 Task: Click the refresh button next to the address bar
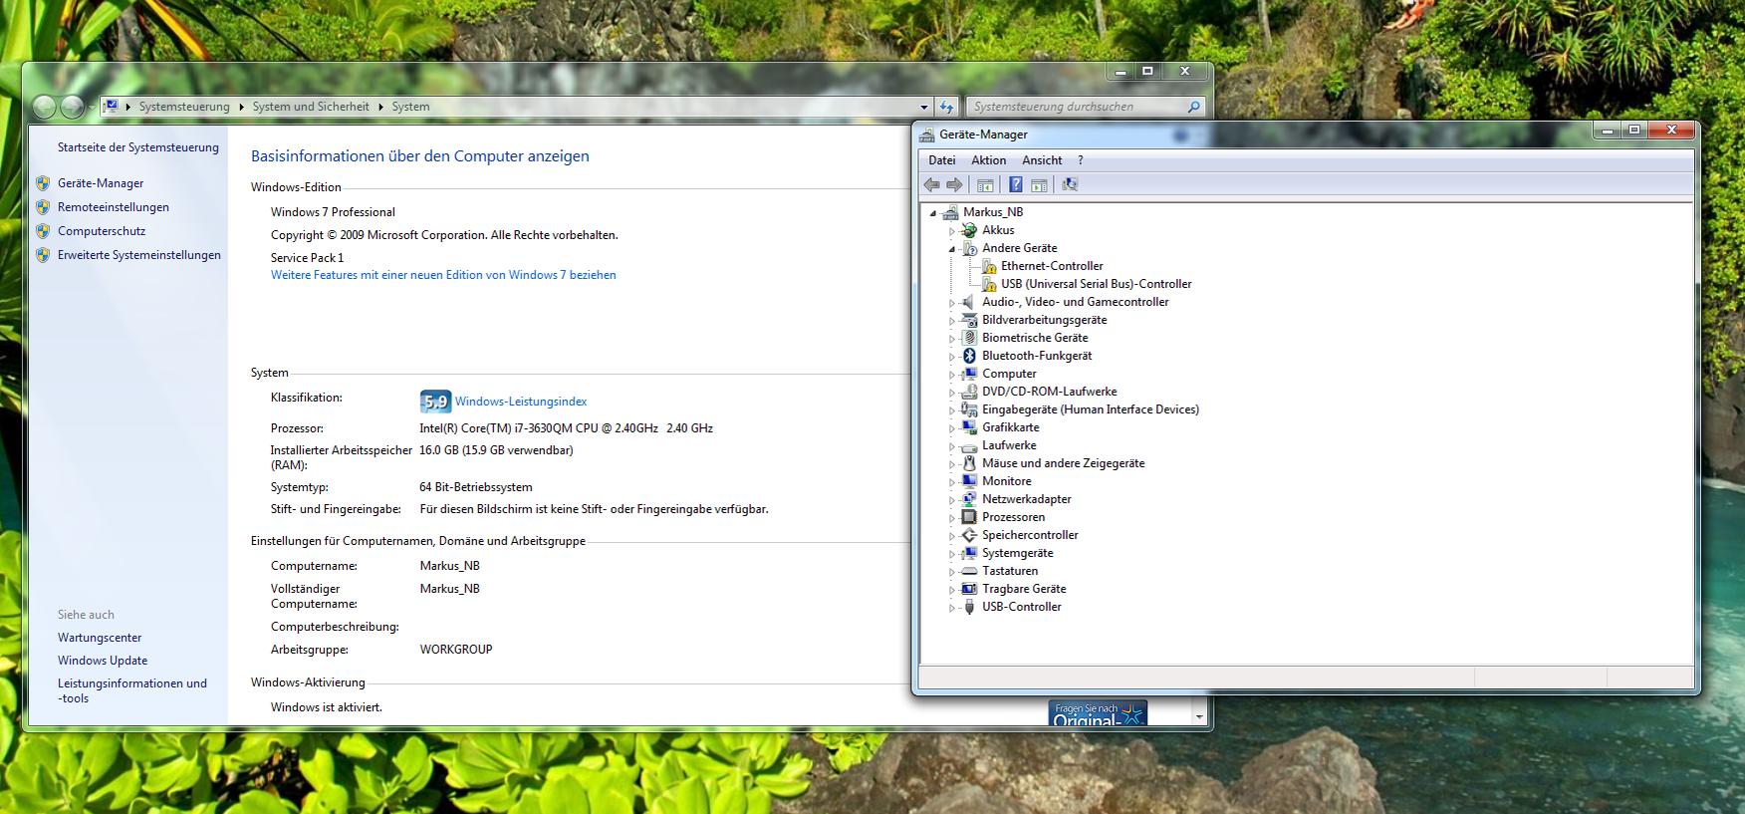pyautogui.click(x=947, y=107)
